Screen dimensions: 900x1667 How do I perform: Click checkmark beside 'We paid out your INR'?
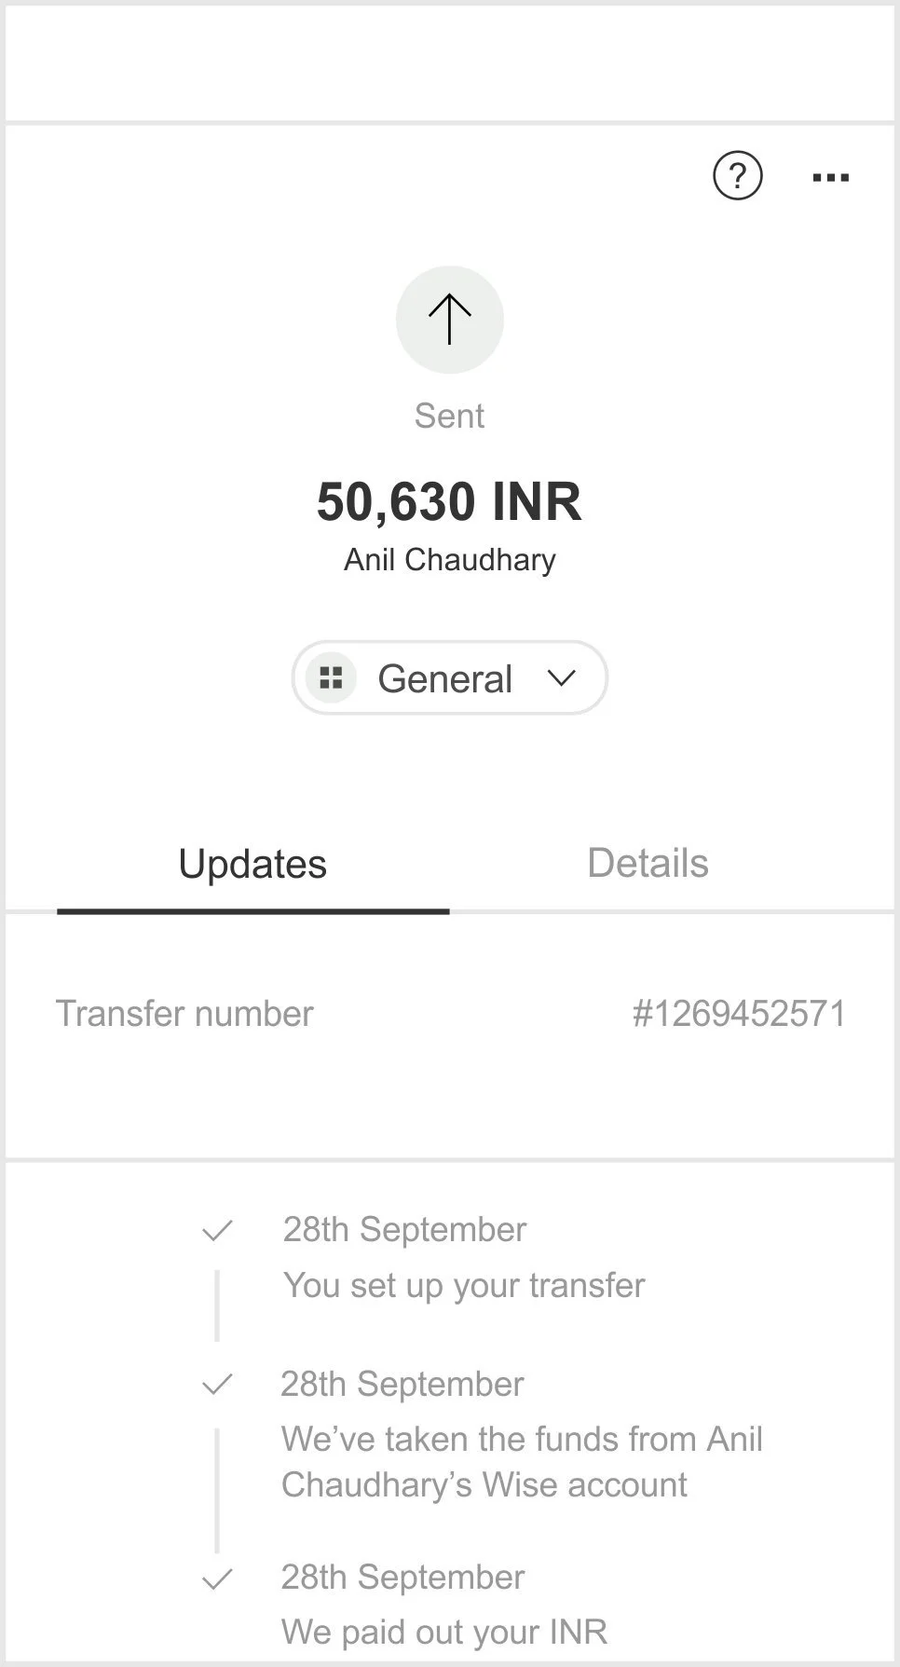(217, 1579)
